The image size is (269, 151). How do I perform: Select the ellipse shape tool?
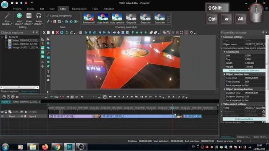[x=48, y=62]
